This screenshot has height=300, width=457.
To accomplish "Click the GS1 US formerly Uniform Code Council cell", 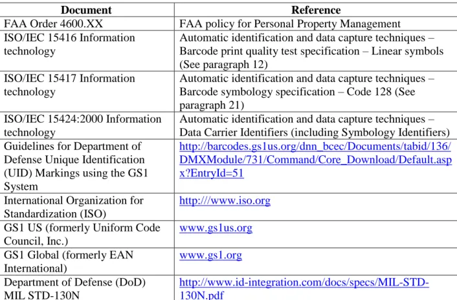I will tap(87, 234).
